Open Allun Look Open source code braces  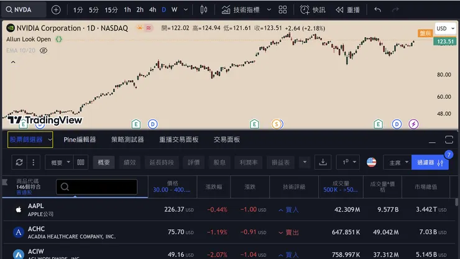pyautogui.click(x=59, y=39)
